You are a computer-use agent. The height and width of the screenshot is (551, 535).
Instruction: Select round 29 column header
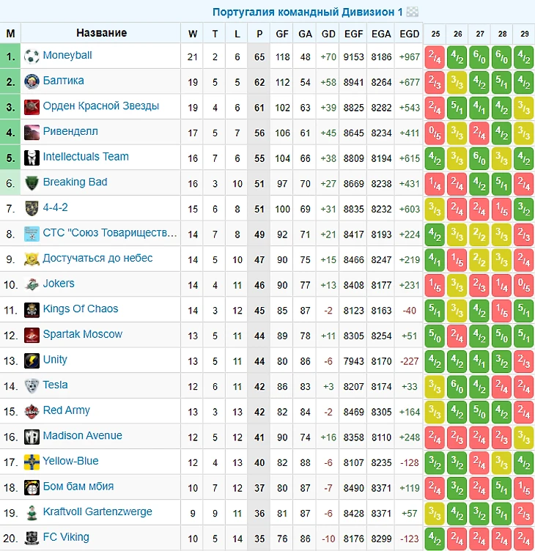[x=525, y=34]
